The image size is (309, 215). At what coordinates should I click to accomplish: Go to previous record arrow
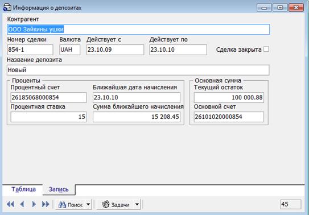22,204
